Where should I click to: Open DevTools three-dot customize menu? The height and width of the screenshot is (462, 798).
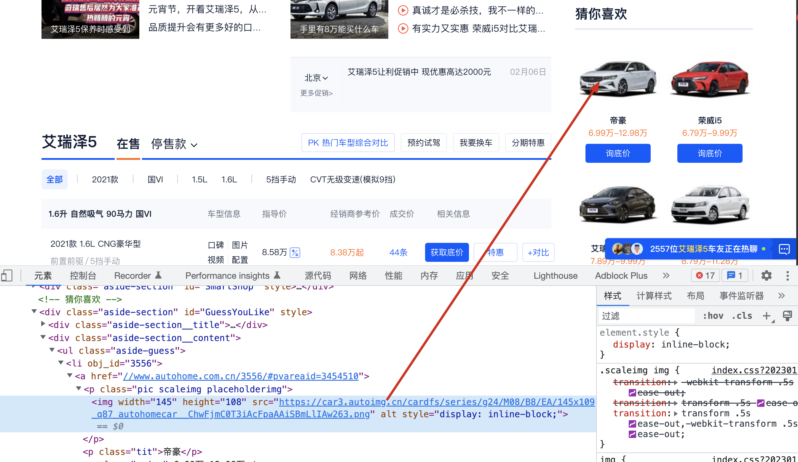(x=788, y=275)
